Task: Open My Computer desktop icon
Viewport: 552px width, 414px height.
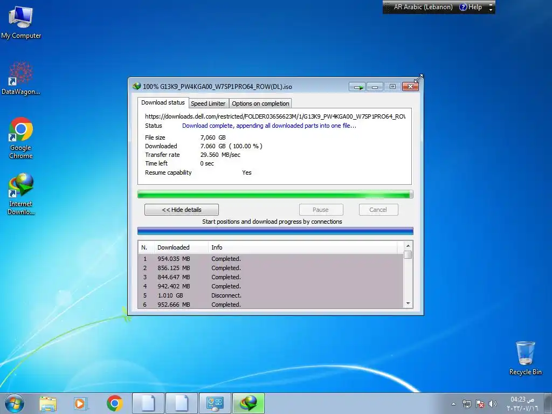Action: 21,22
